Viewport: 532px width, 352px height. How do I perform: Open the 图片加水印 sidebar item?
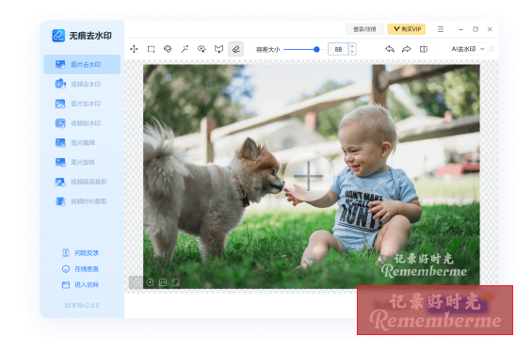(82, 104)
